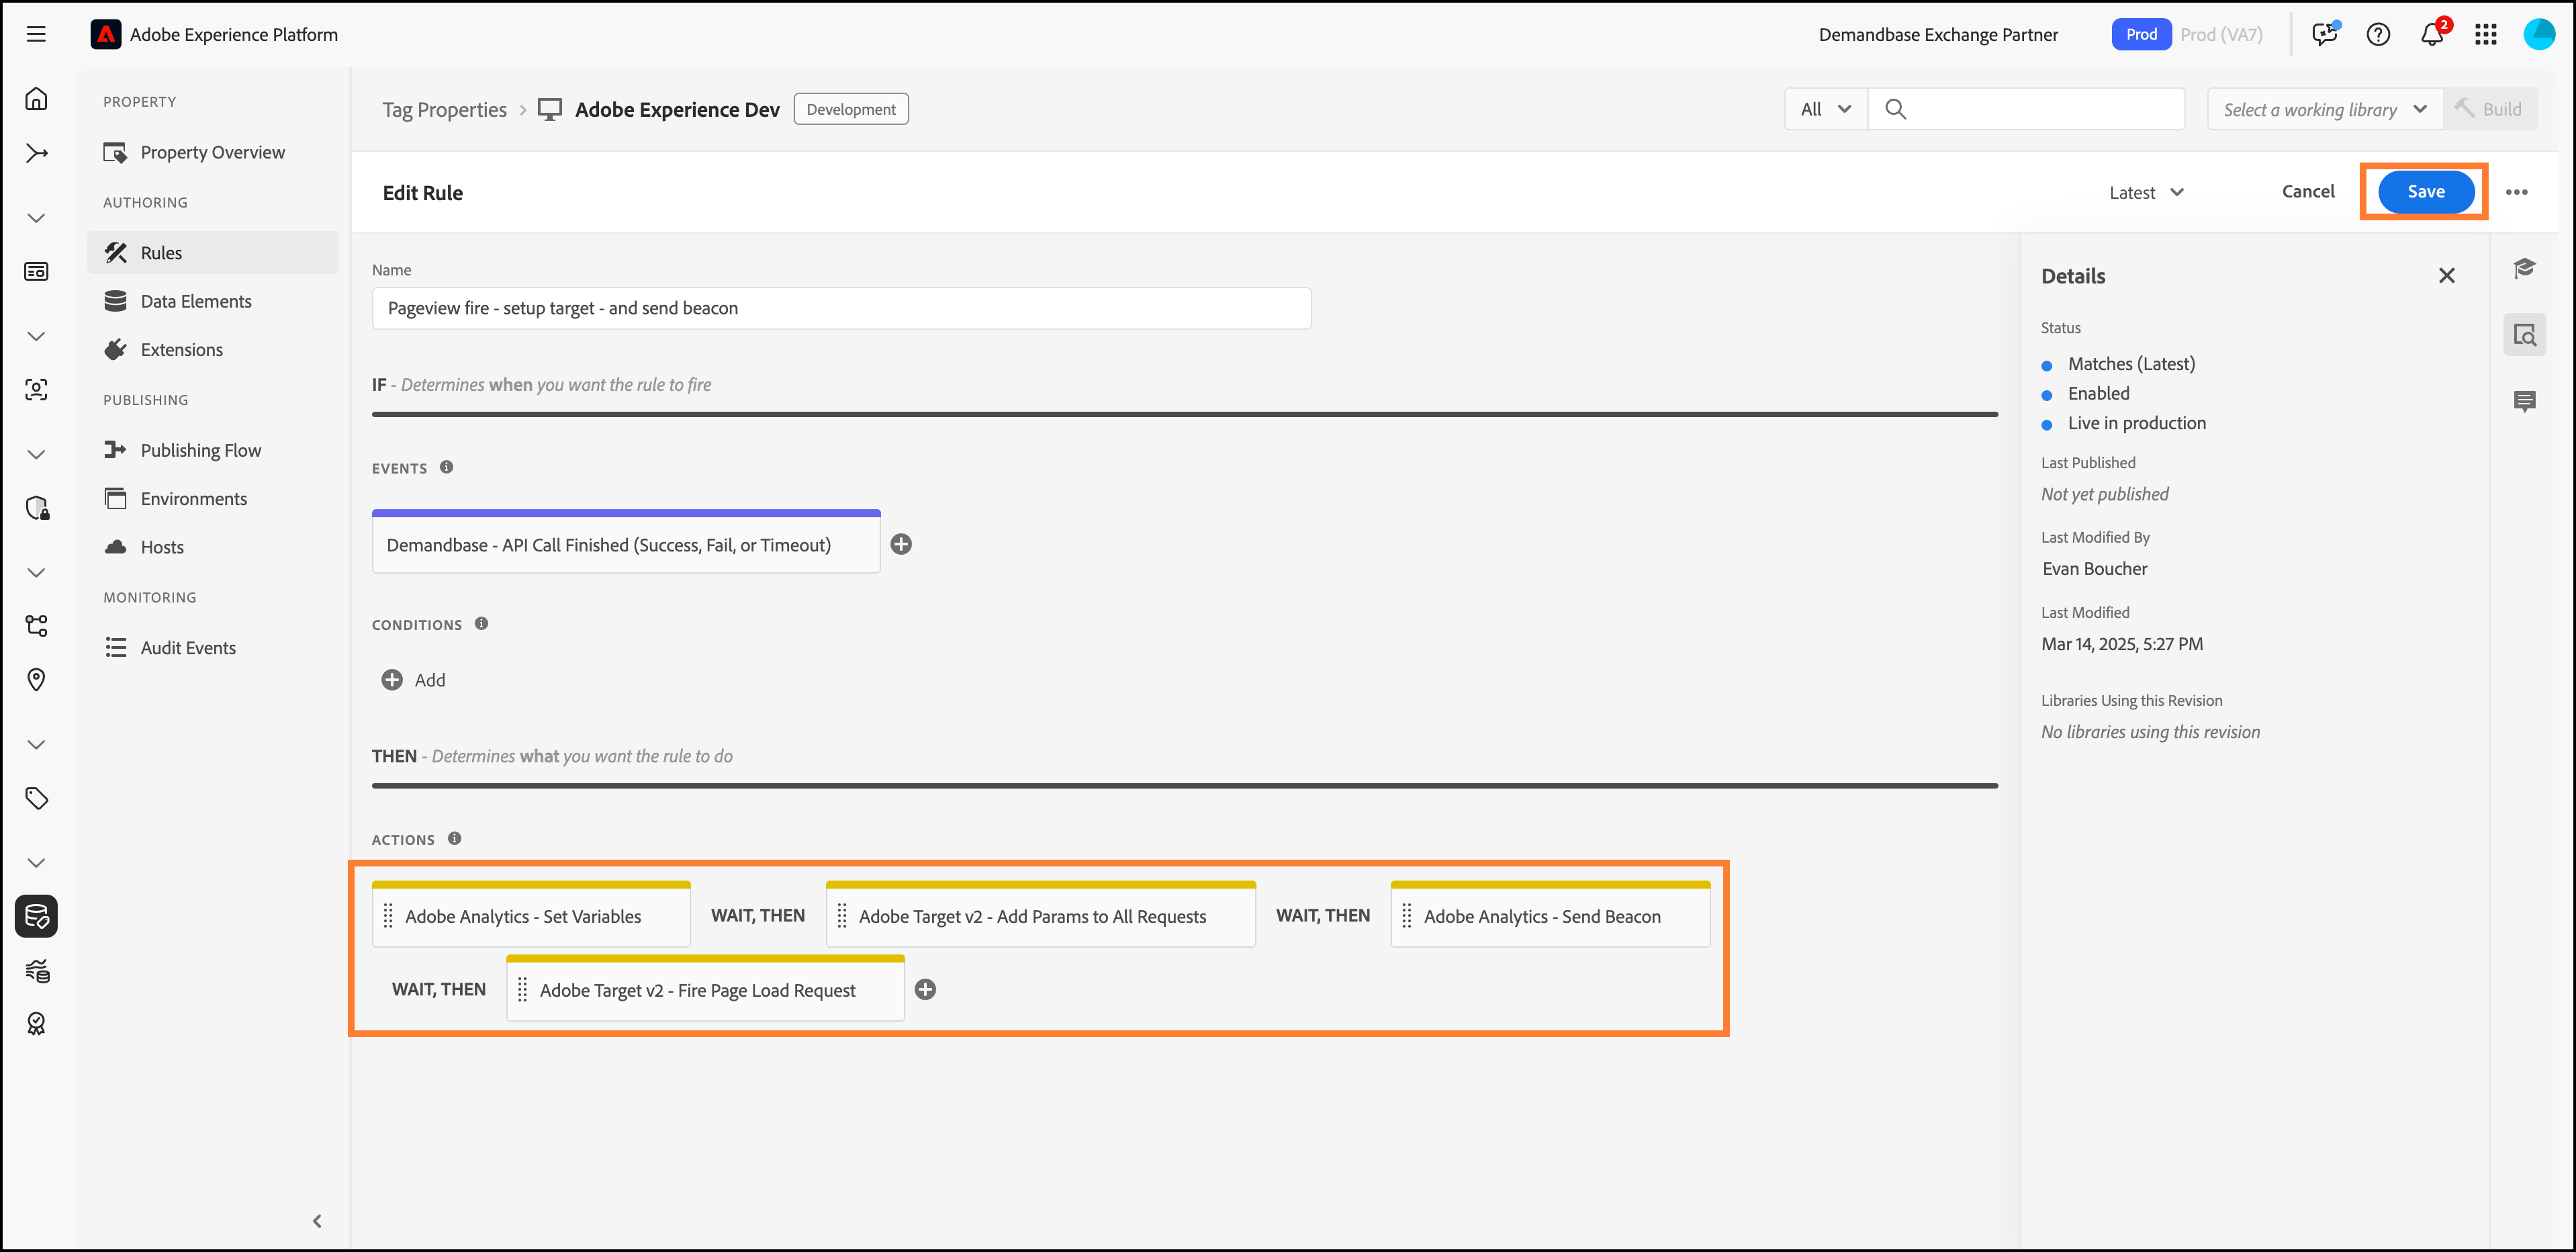This screenshot has height=1252, width=2576.
Task: Click the Tag Properties breadcrumb link
Action: coord(444,110)
